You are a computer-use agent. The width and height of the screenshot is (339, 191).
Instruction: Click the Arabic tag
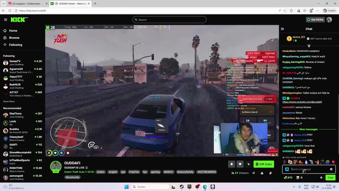(x=101, y=172)
